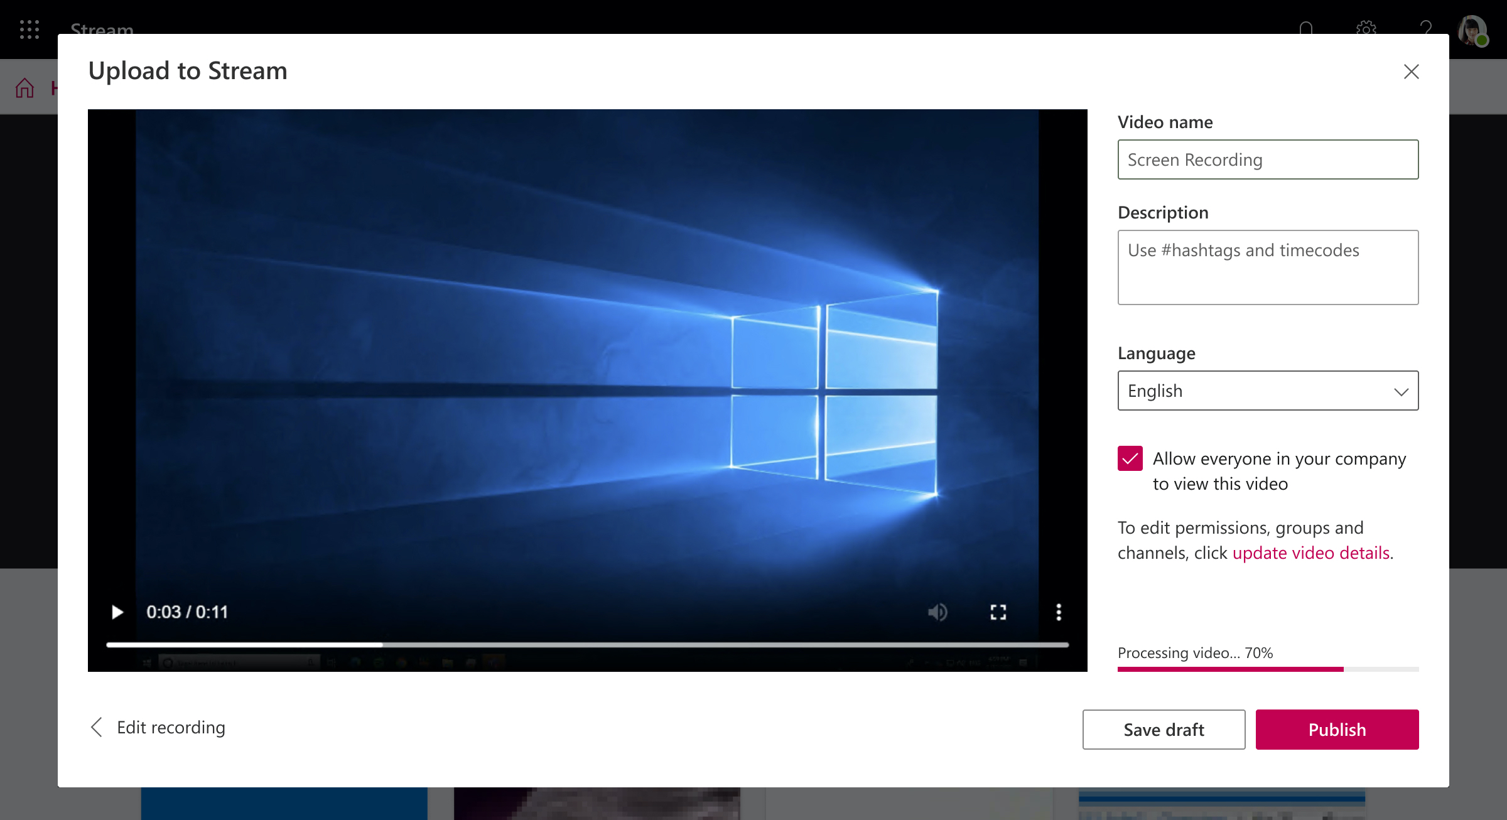Open the app launcher waffle icon
The width and height of the screenshot is (1507, 820).
(30, 30)
